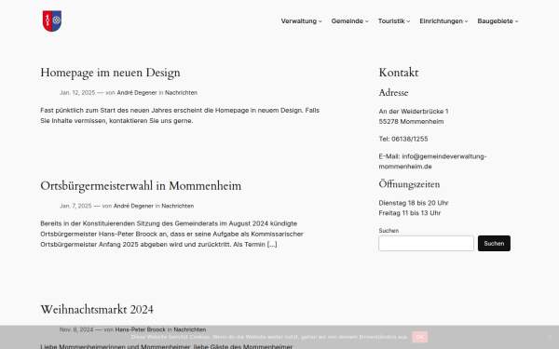The height and width of the screenshot is (349, 559).
Task: Open article Homepage im neuen Design
Action: (x=110, y=73)
